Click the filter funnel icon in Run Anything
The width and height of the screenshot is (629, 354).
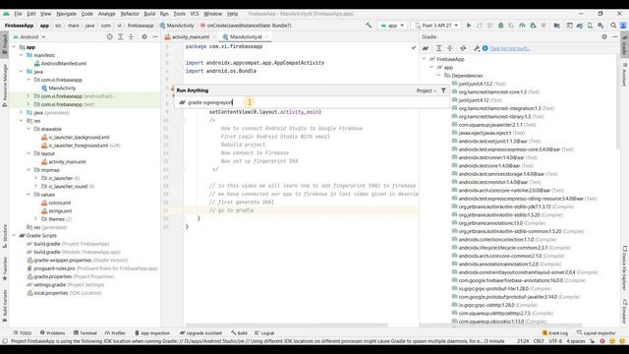pos(443,90)
